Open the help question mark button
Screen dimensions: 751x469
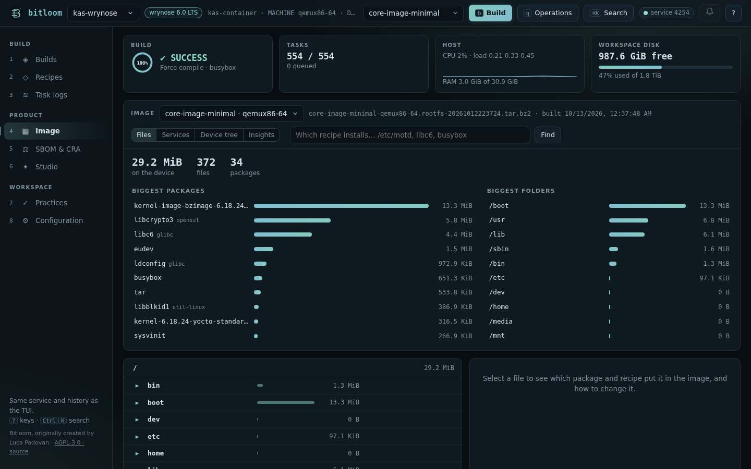(733, 13)
